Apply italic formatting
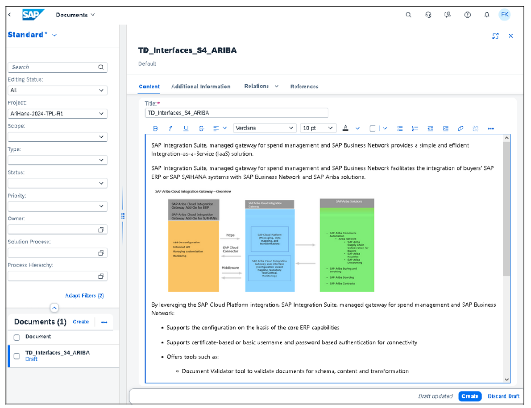The width and height of the screenshot is (531, 408). 170,128
